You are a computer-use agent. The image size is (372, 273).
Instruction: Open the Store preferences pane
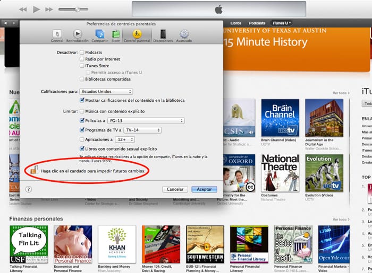(116, 36)
